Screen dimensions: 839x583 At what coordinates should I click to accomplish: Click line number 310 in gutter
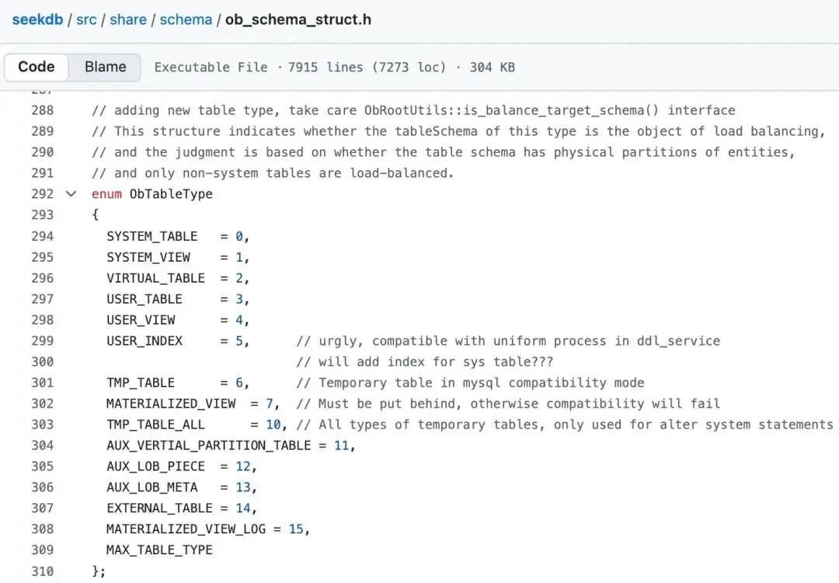[x=43, y=571]
